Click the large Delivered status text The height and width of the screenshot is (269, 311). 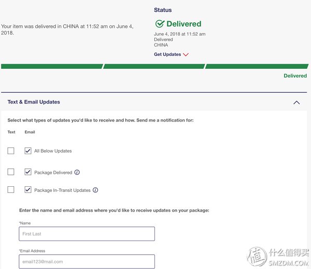click(x=184, y=24)
